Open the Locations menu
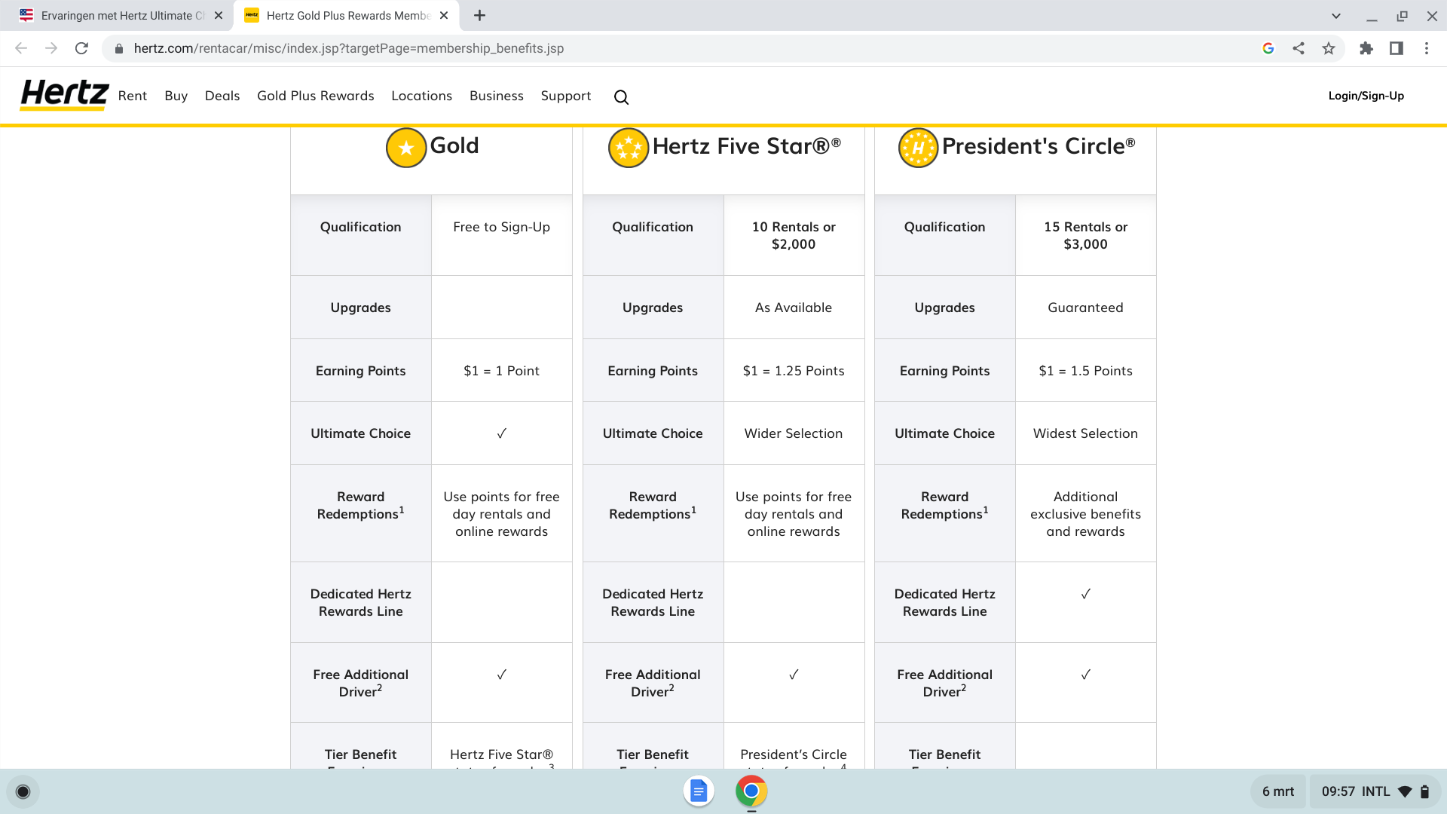The image size is (1447, 814). (421, 96)
